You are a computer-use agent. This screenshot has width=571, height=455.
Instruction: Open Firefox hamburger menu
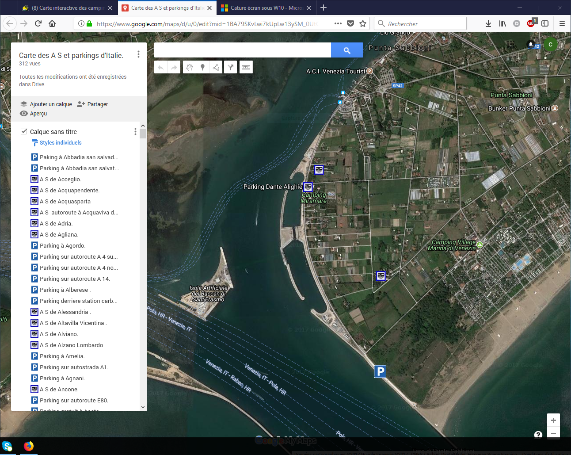click(562, 23)
